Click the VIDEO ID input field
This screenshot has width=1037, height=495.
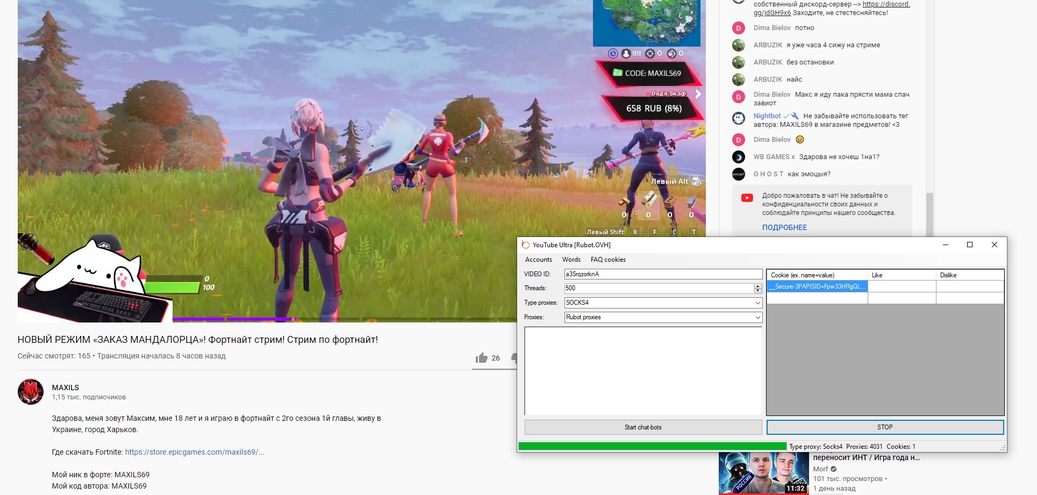pos(662,274)
